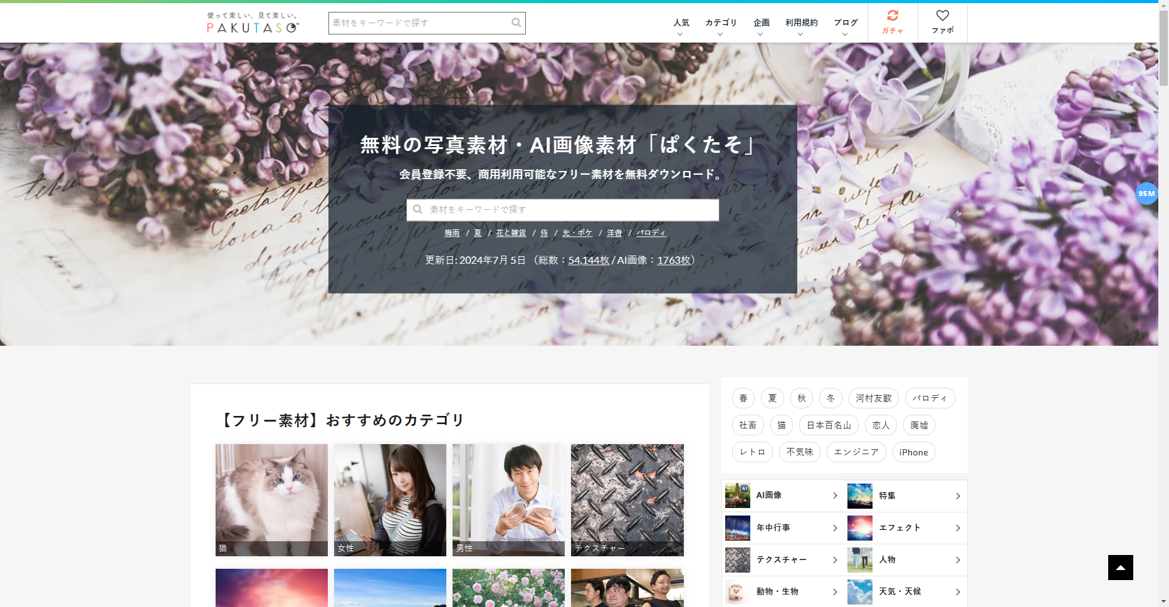
Task: Click the 梅雨 keyword link
Action: coord(452,233)
